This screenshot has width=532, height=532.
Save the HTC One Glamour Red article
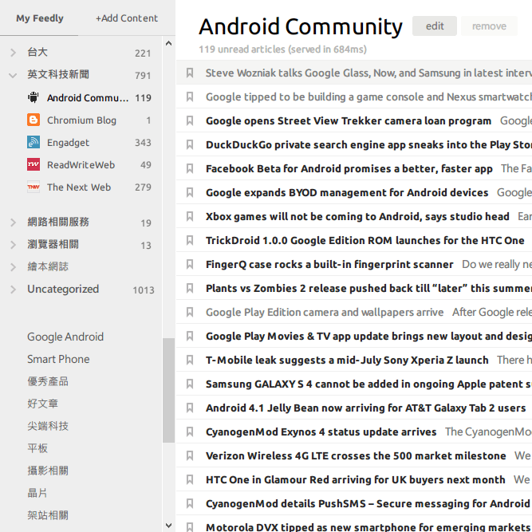point(190,479)
